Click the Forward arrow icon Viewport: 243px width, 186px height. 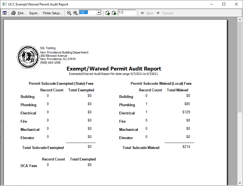click(x=158, y=13)
